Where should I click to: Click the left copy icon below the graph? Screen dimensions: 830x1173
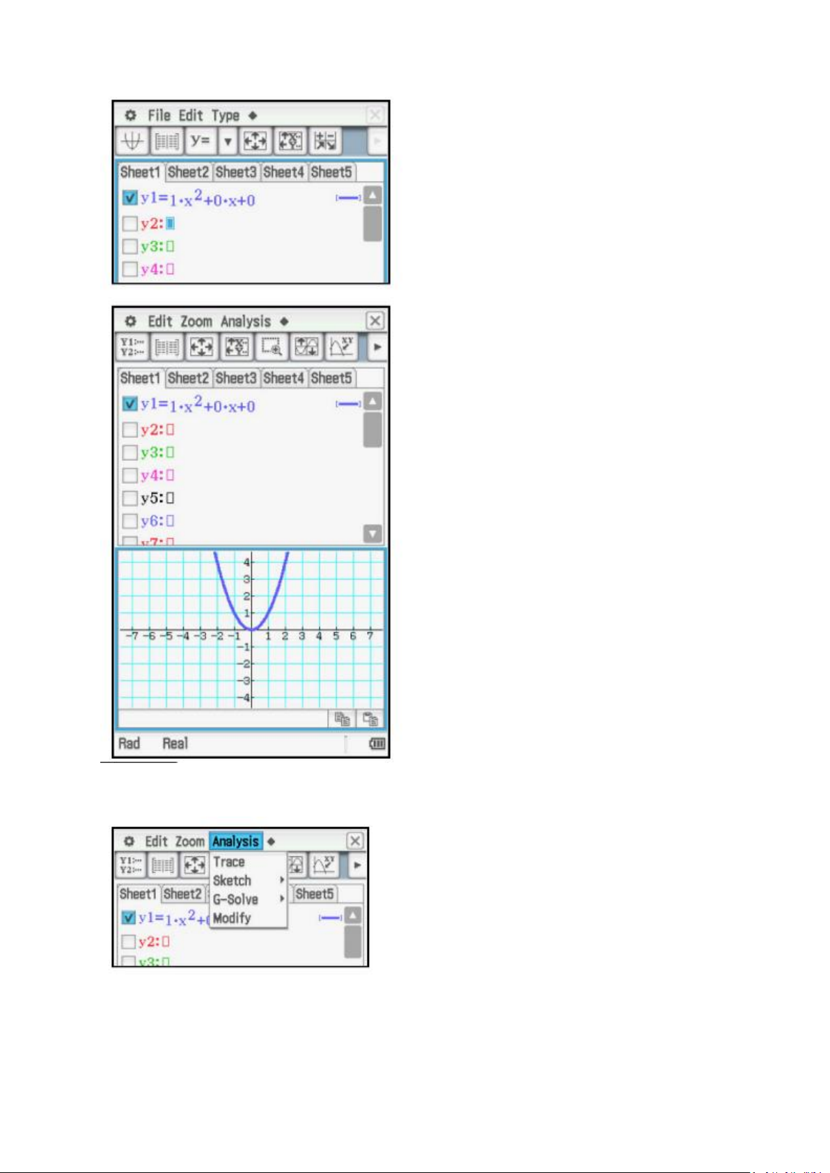[342, 719]
